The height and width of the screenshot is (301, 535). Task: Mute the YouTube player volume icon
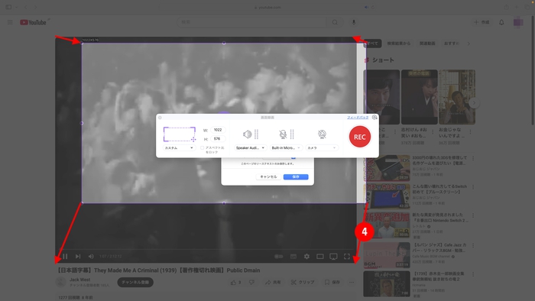[x=91, y=257]
